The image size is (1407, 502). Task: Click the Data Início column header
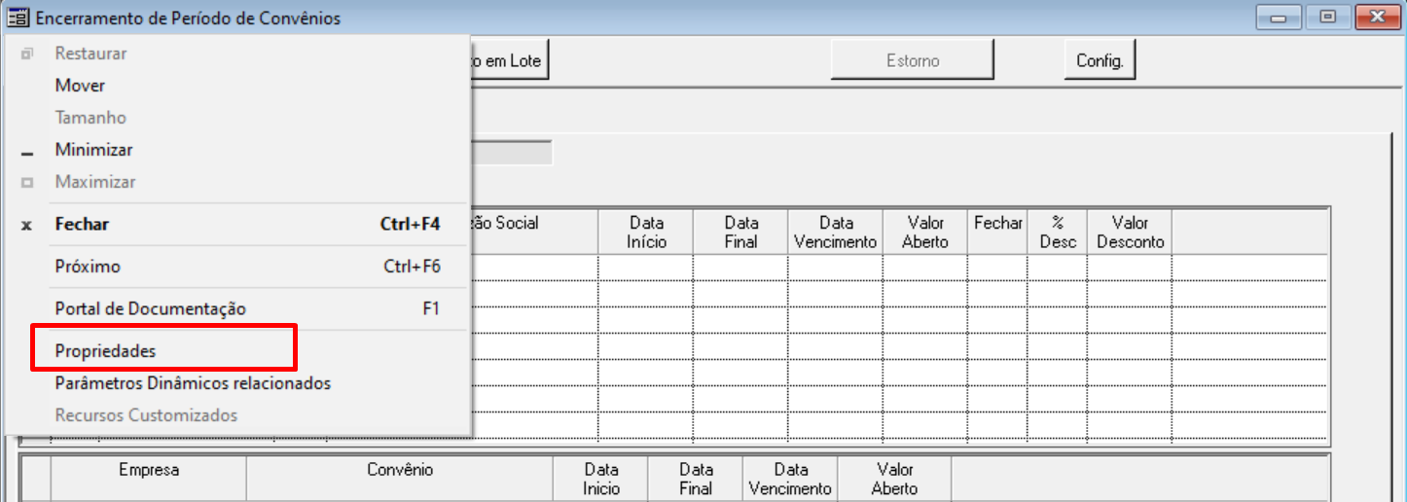(647, 233)
